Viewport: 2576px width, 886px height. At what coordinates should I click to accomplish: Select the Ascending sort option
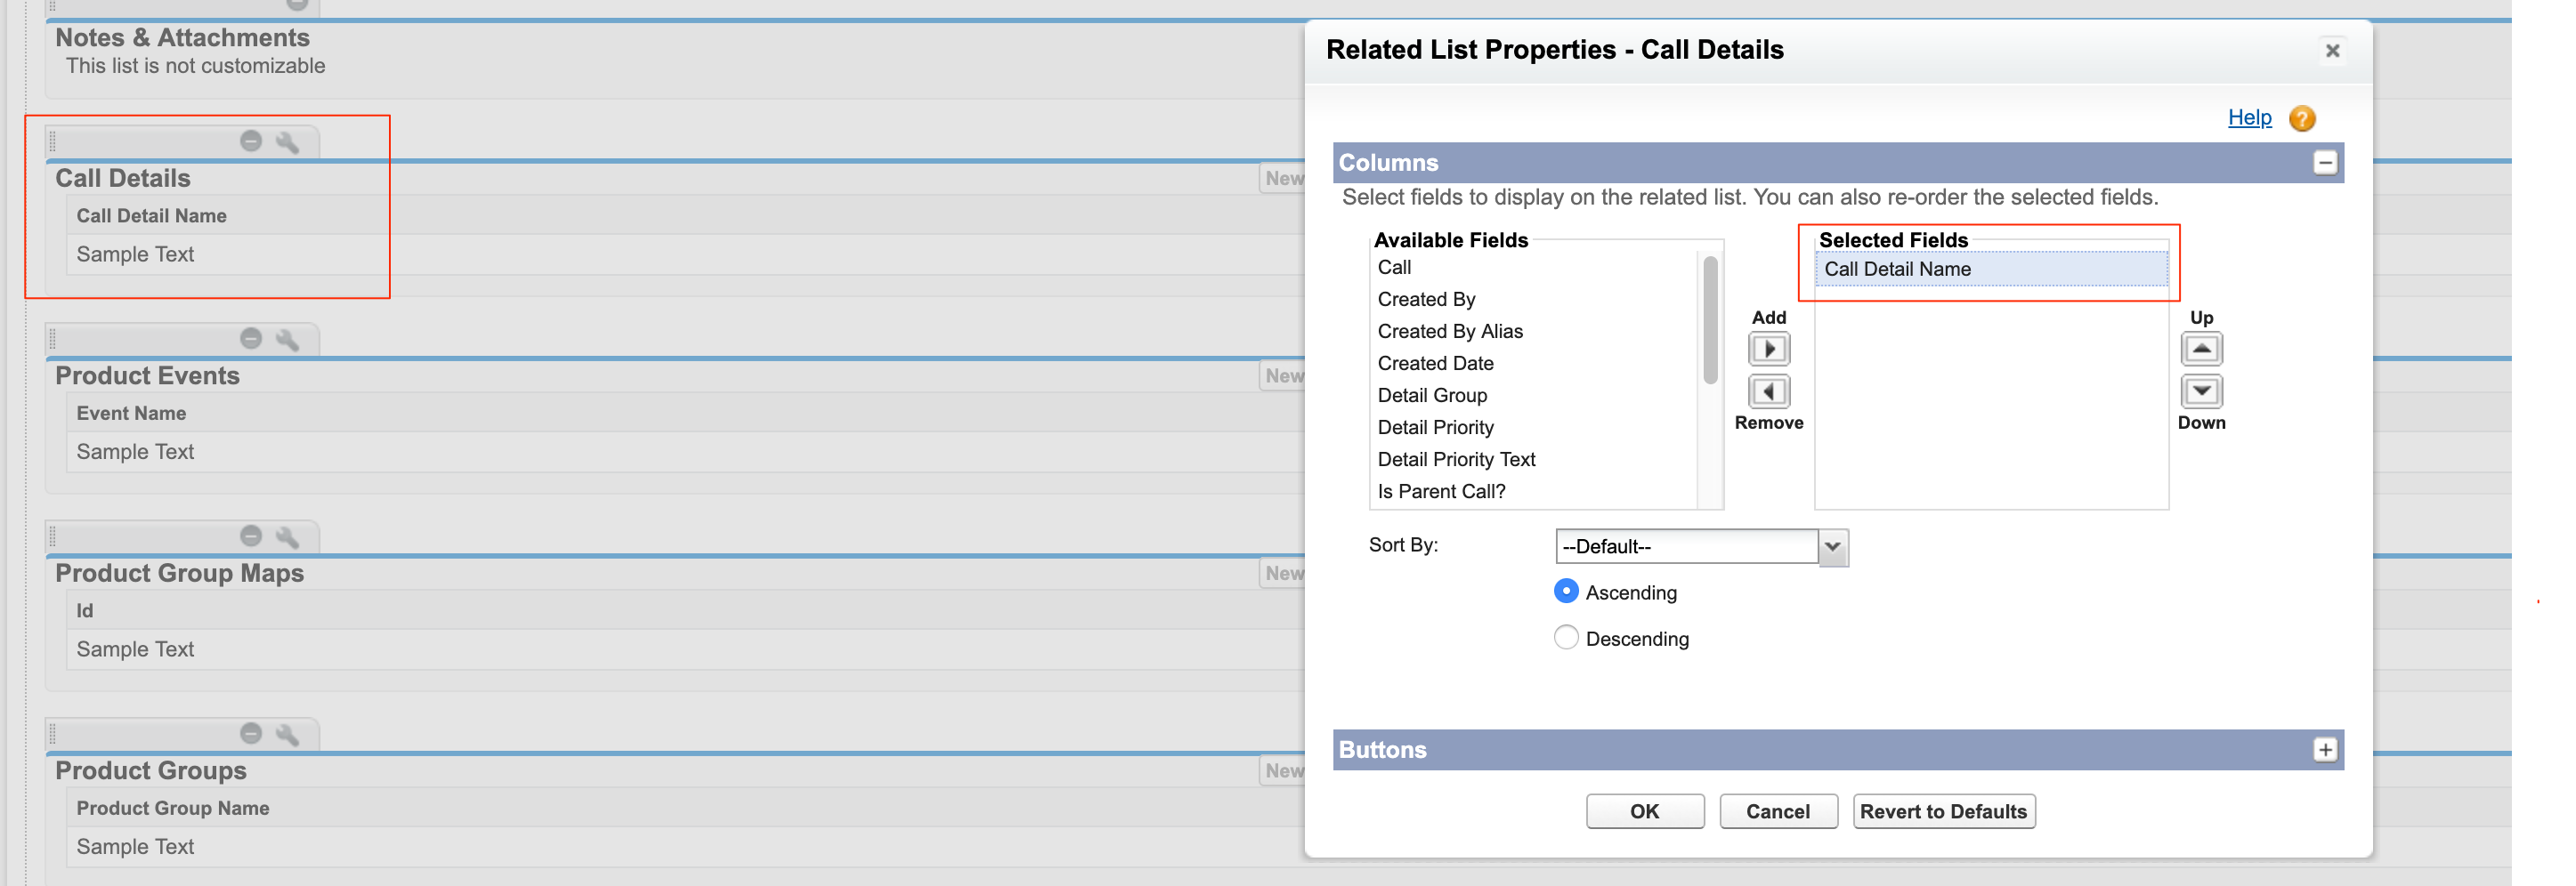(x=1565, y=592)
